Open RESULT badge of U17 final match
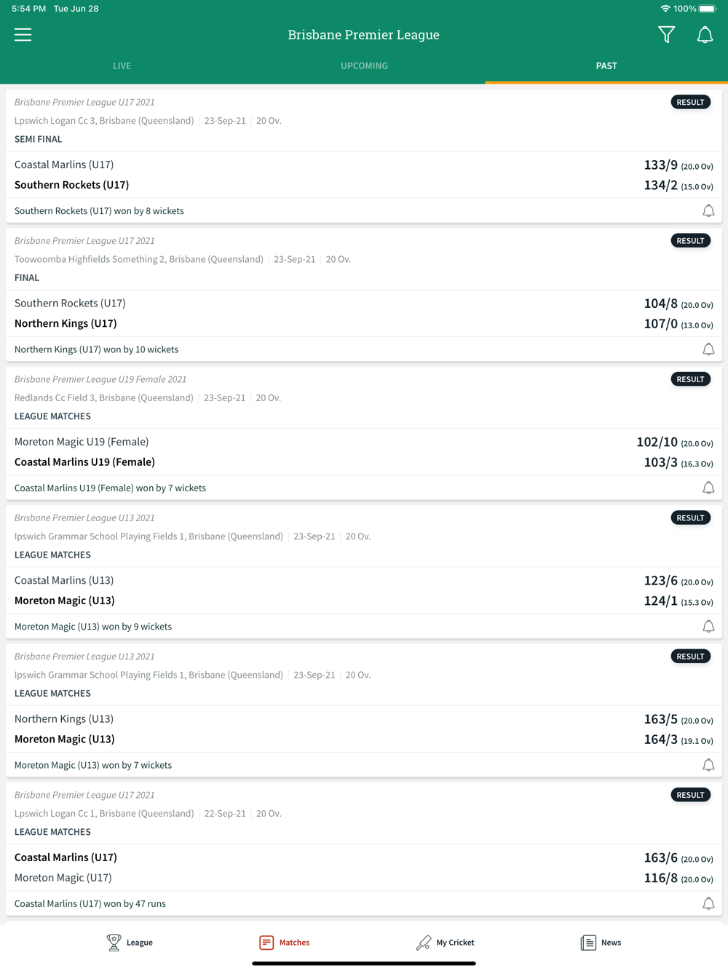Image resolution: width=728 pixels, height=971 pixels. pos(690,241)
